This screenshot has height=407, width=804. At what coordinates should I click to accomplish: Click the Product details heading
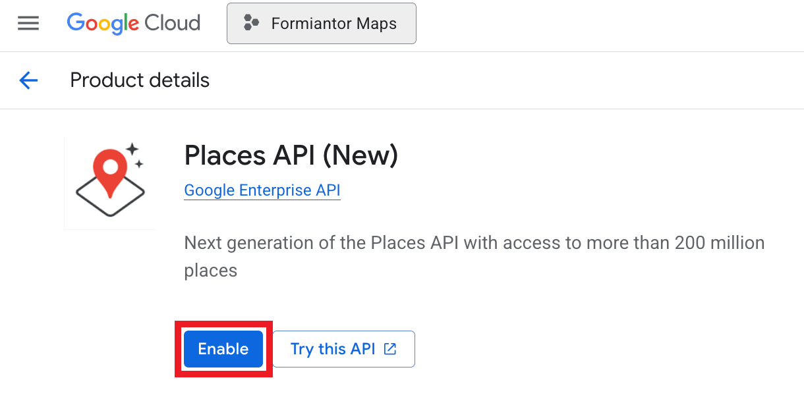point(140,80)
